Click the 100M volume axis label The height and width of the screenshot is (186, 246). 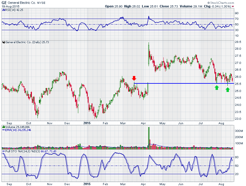point(239,143)
